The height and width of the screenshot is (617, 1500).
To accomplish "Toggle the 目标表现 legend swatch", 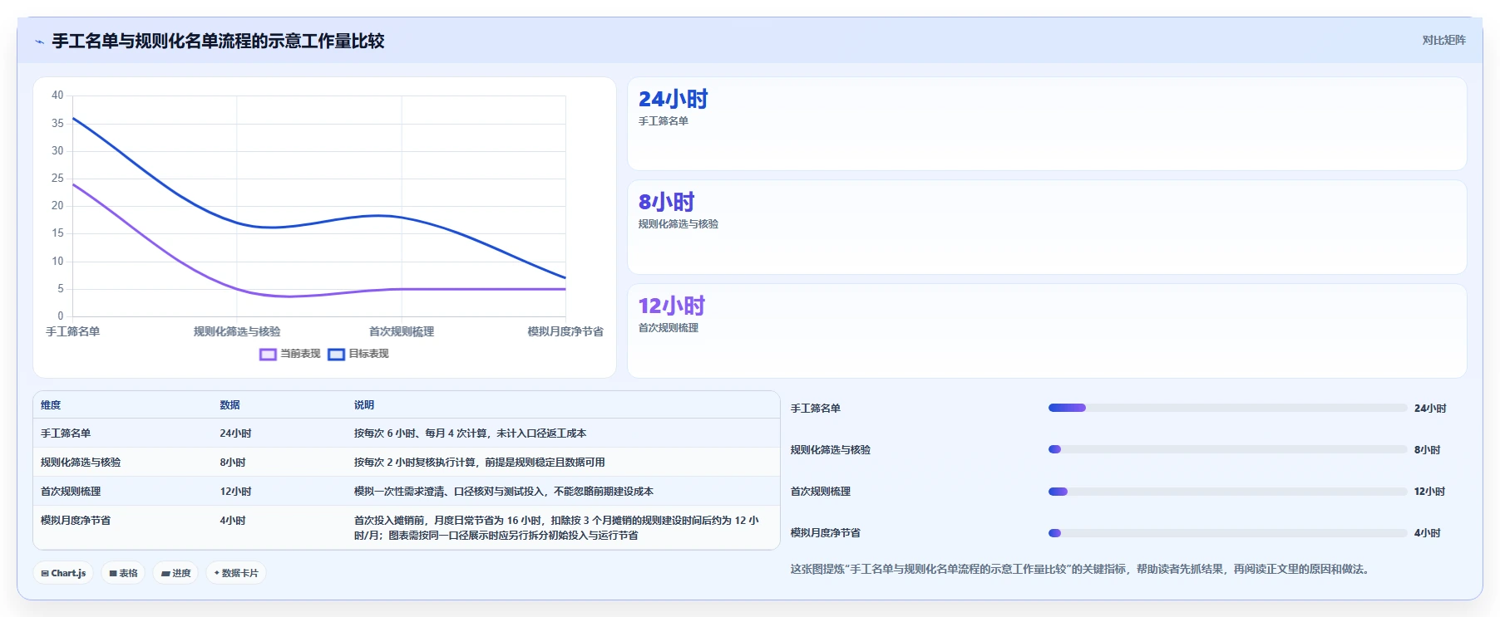I will tap(336, 354).
